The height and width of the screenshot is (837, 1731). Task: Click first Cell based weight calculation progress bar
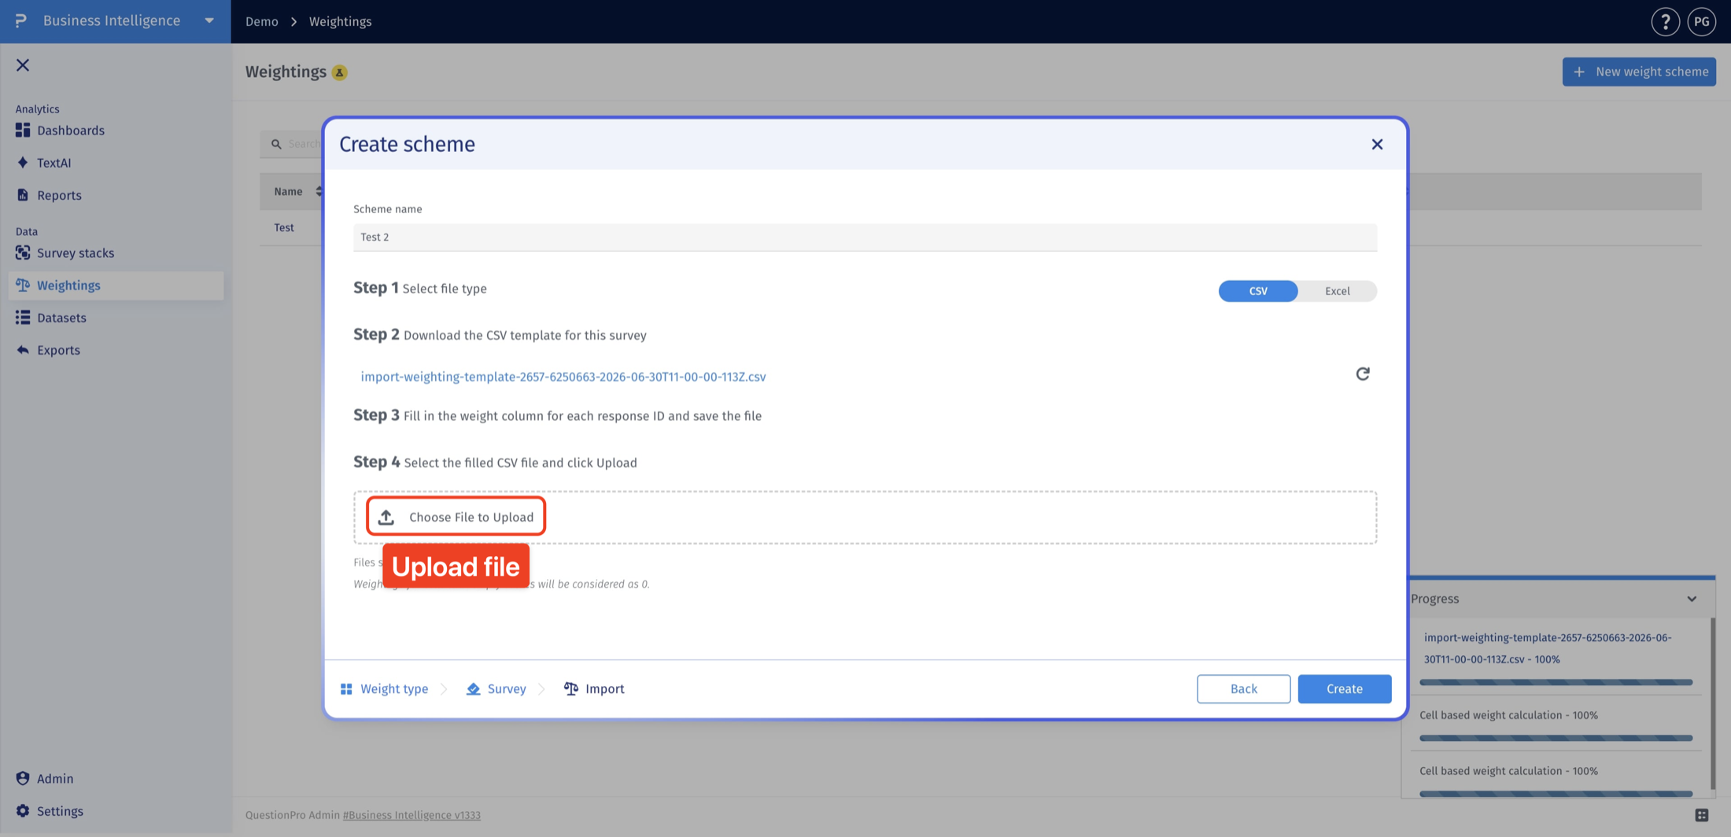1556,738
